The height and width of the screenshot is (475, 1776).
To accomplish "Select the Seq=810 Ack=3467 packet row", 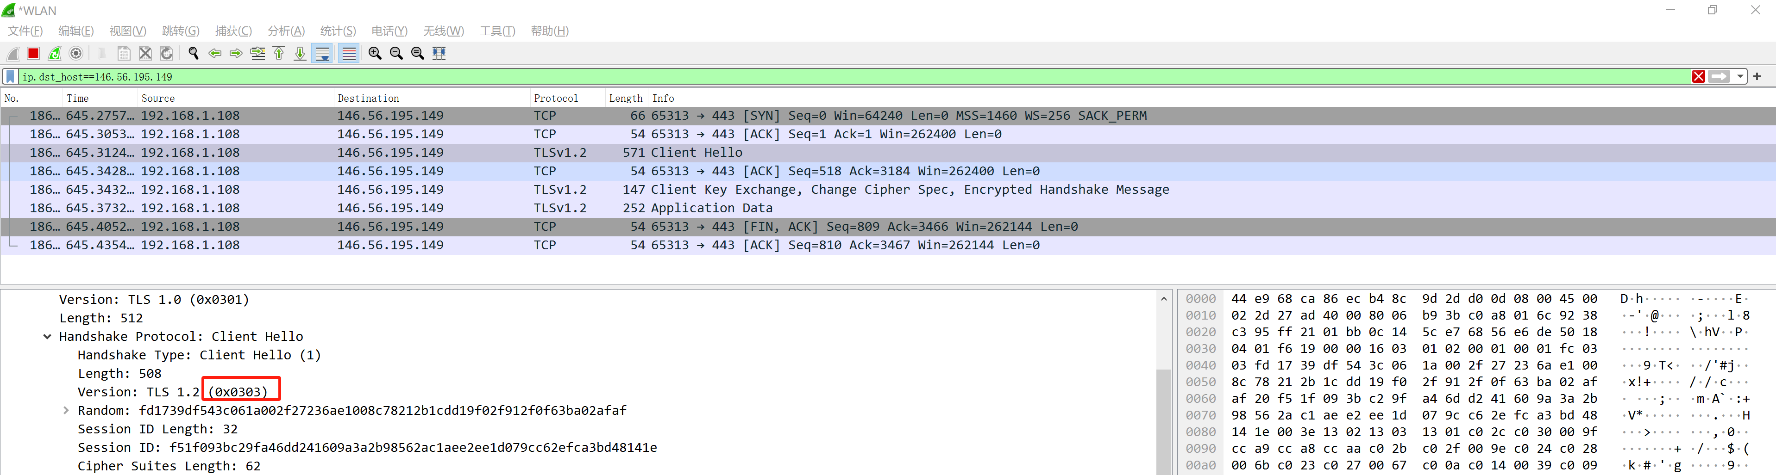I will pos(888,246).
